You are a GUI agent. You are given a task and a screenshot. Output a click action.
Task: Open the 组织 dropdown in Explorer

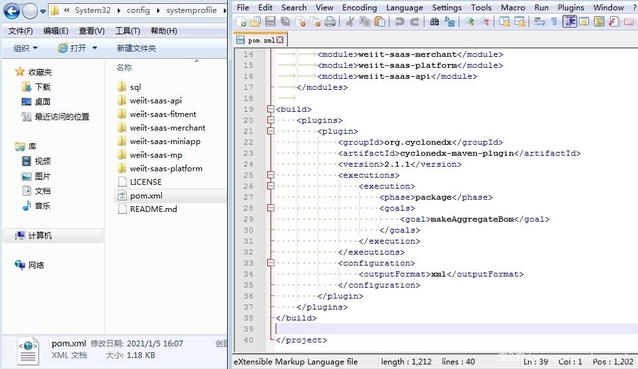26,48
